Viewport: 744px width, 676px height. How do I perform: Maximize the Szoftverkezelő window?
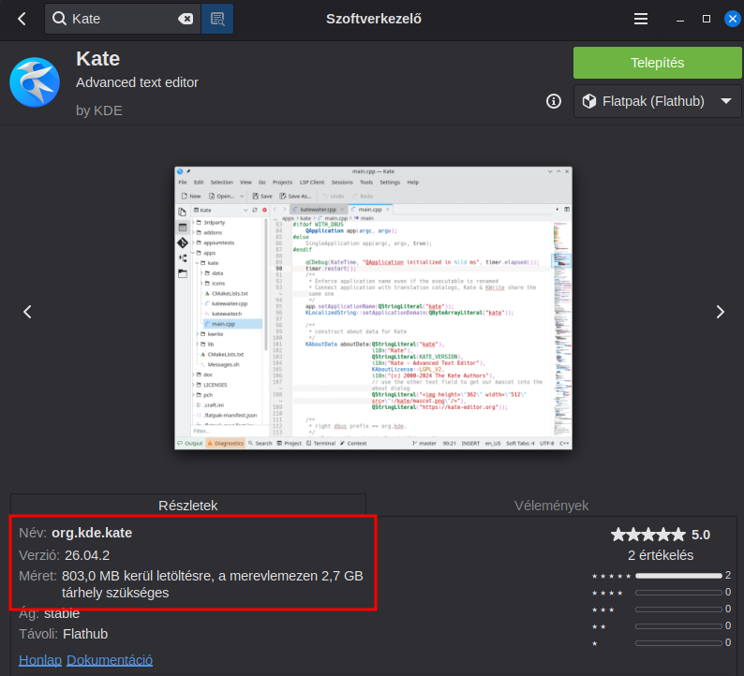click(x=706, y=19)
